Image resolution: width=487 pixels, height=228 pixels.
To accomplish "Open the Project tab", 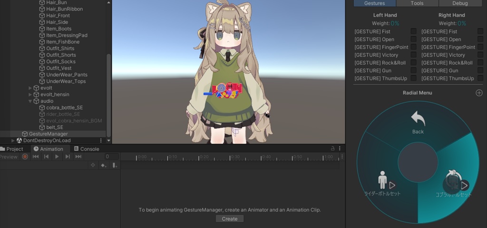I will tap(12, 149).
